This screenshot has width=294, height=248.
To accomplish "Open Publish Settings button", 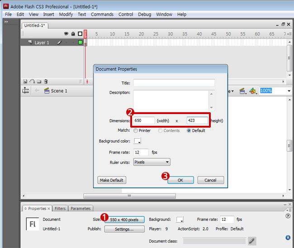I will [x=124, y=229].
